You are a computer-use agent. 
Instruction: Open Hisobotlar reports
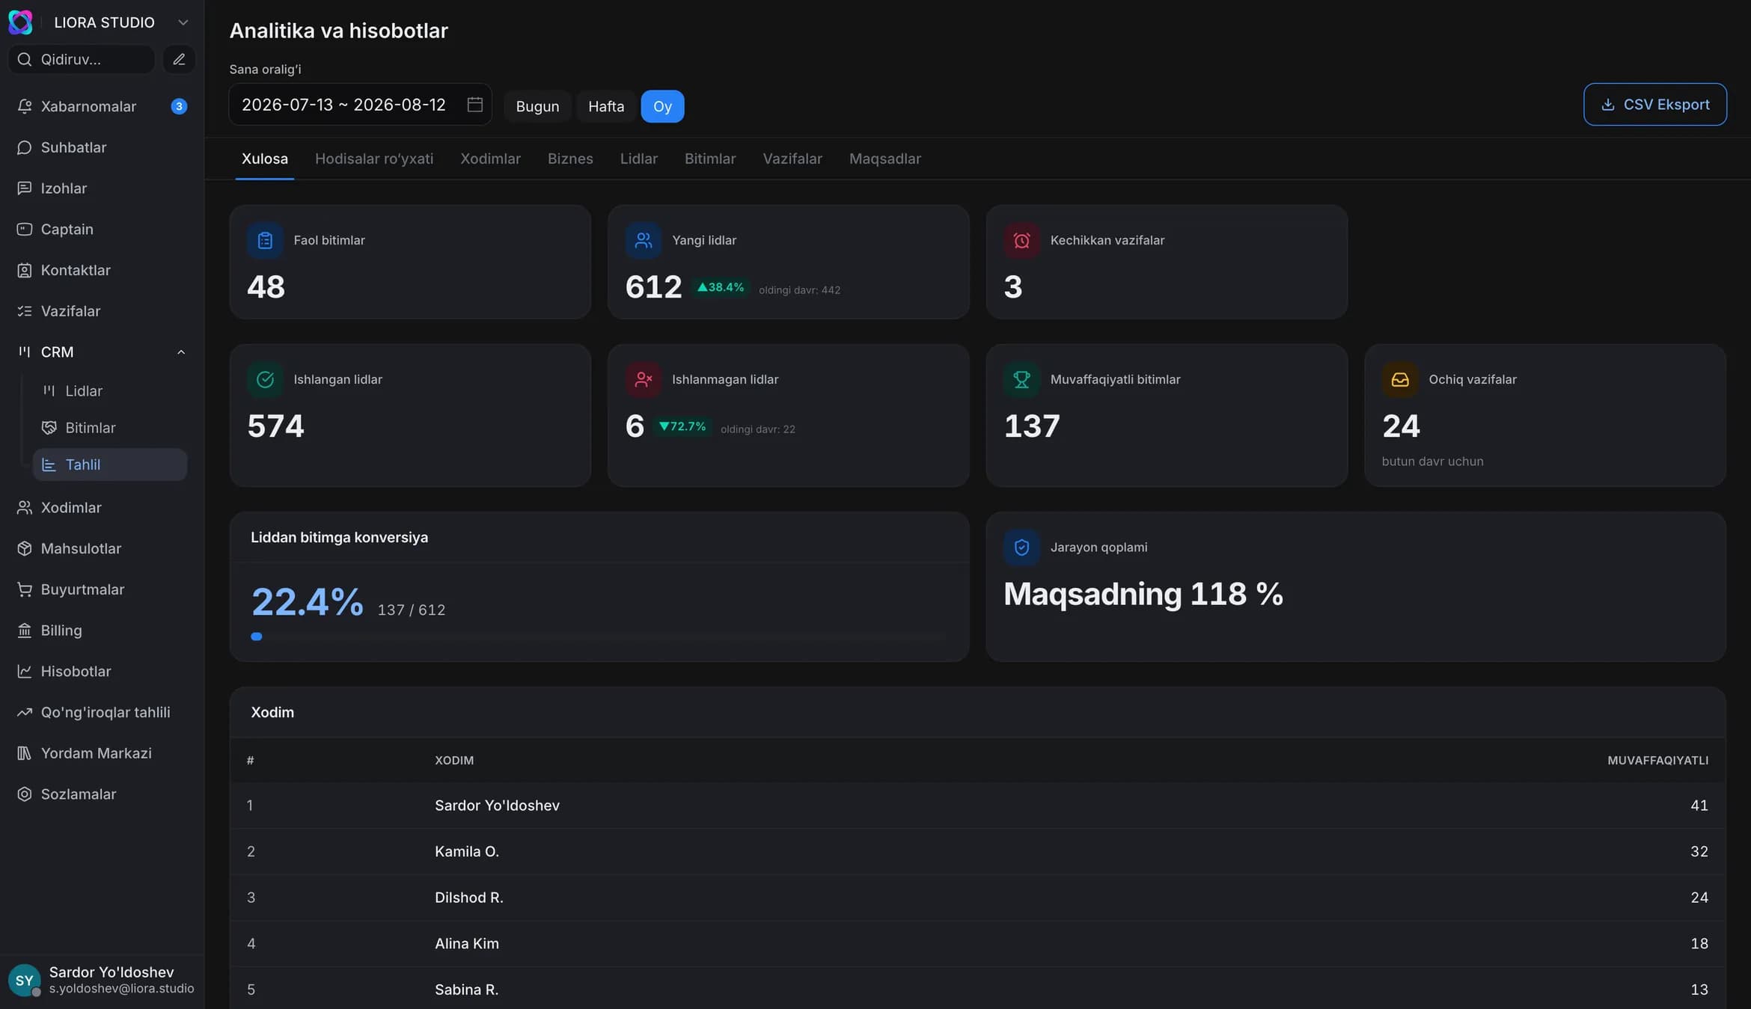tap(102, 671)
